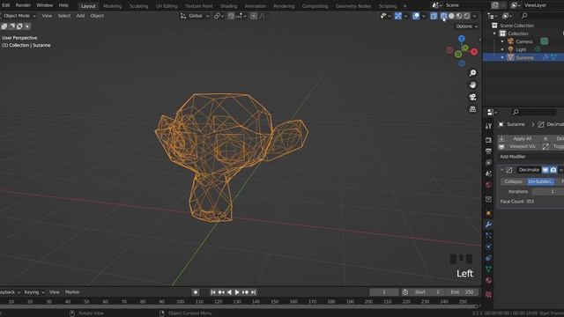Toggle proportional editing icon
The height and width of the screenshot is (317, 564).
tap(254, 16)
